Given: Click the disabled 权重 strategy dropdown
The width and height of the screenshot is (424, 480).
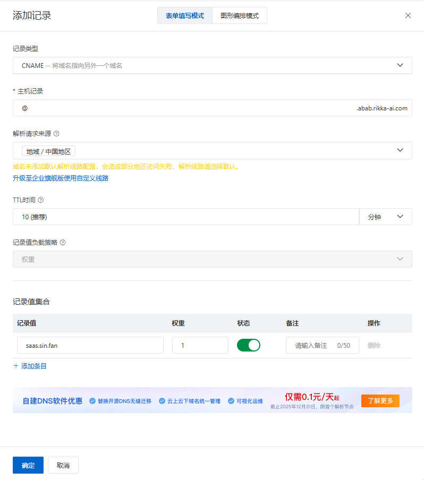Looking at the screenshot, I should click(x=212, y=259).
